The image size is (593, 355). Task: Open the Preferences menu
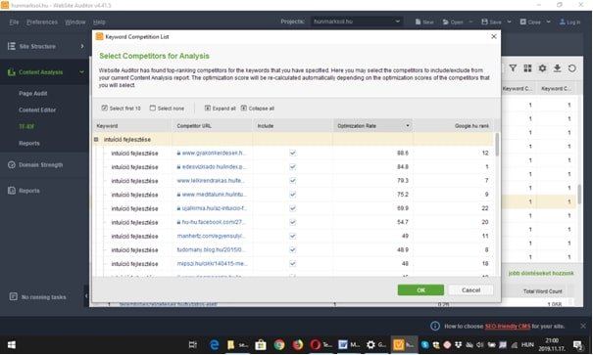tap(42, 22)
